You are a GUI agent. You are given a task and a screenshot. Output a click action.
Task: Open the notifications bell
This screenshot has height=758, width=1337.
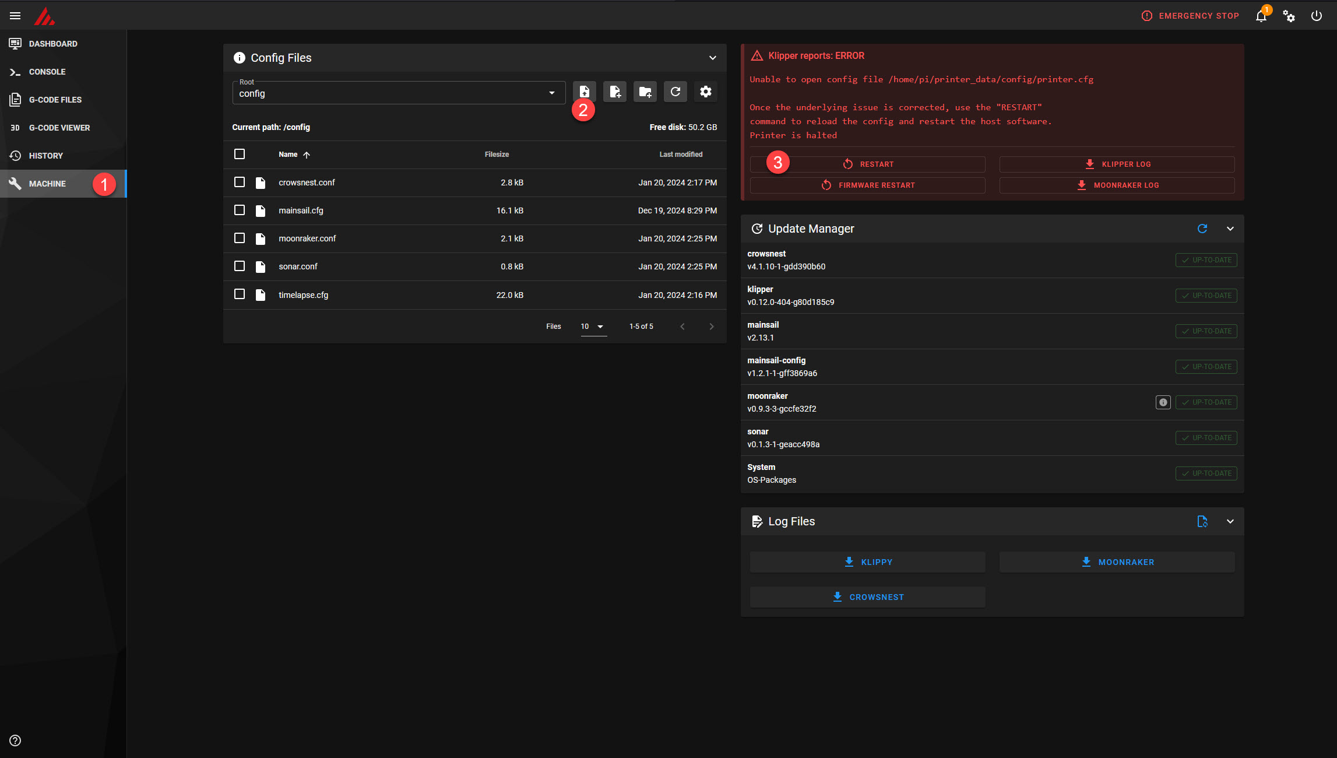tap(1261, 16)
